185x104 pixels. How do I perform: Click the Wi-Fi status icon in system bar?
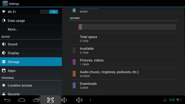point(178,100)
